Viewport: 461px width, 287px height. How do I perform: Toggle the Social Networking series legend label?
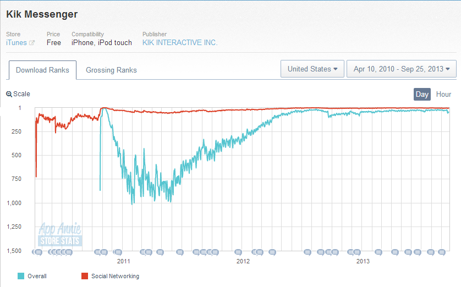pyautogui.click(x=116, y=276)
